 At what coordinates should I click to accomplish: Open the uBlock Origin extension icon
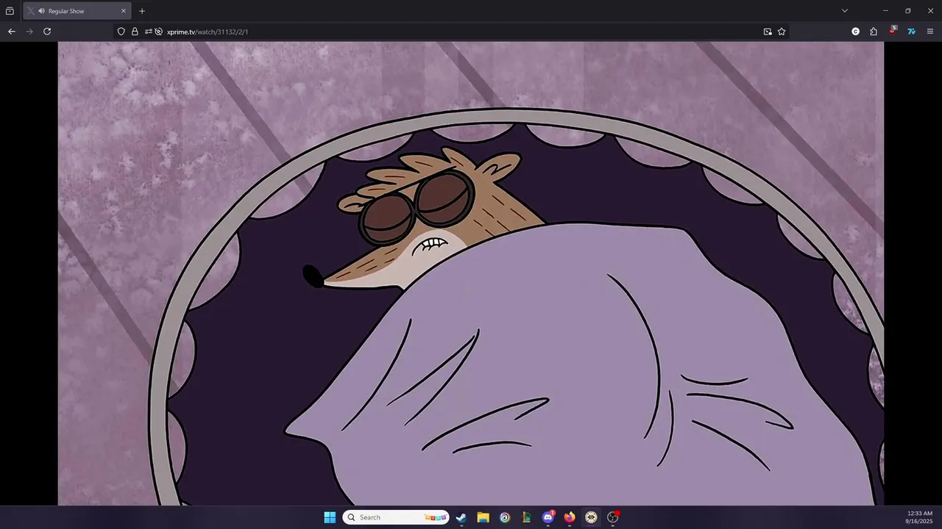point(893,31)
